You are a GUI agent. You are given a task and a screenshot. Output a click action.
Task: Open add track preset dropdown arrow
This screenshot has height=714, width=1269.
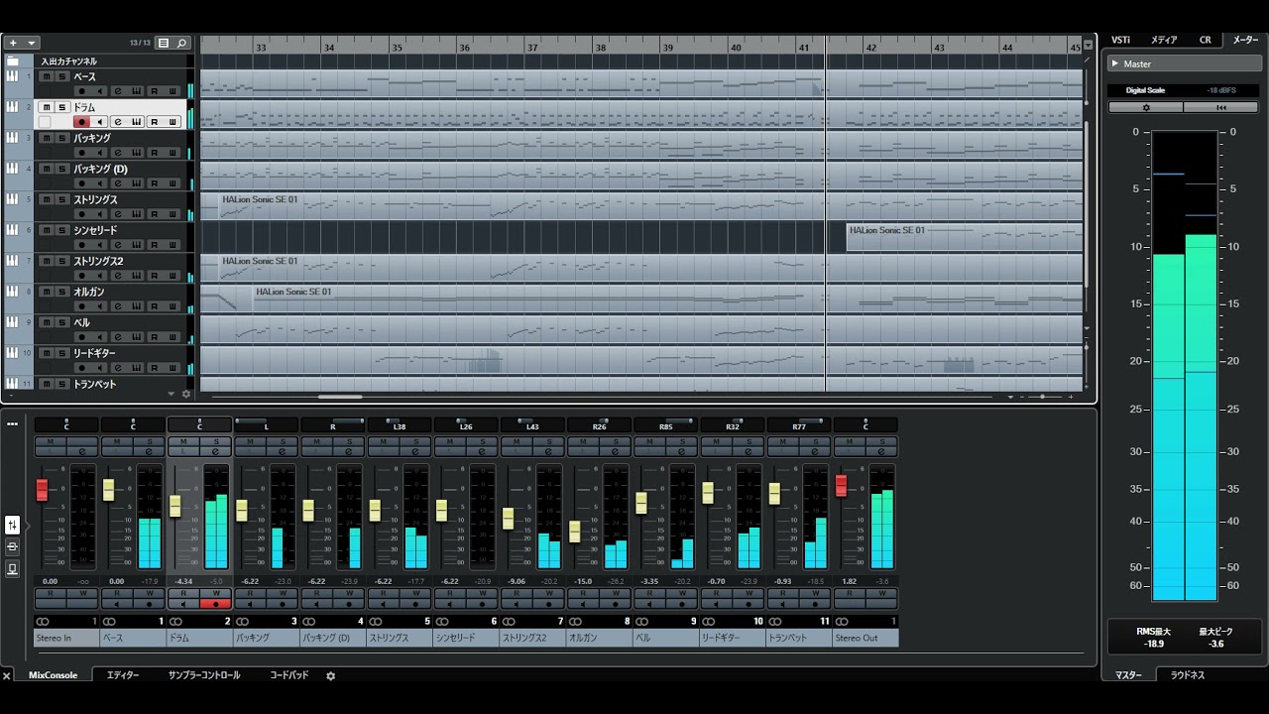(x=32, y=43)
